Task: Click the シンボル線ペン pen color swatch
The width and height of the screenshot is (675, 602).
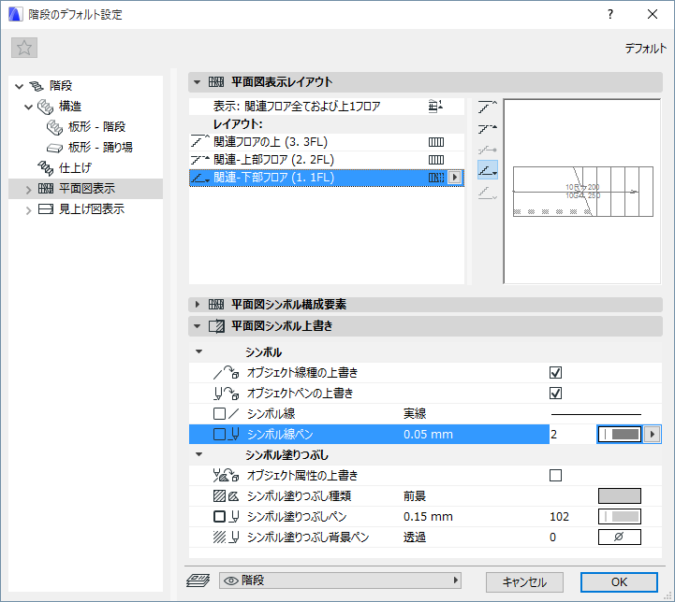Action: click(620, 435)
